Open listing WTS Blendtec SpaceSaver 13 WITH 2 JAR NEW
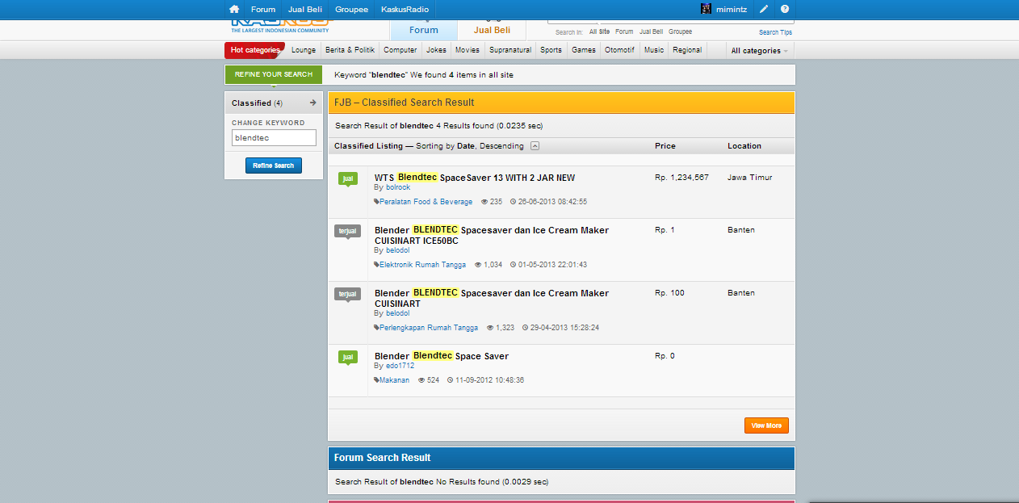This screenshot has width=1019, height=503. click(x=475, y=178)
